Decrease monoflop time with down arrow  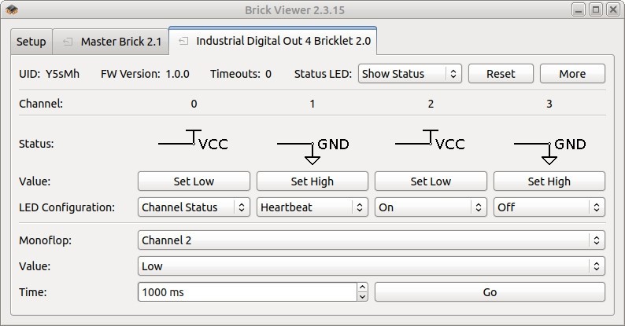[362, 297]
